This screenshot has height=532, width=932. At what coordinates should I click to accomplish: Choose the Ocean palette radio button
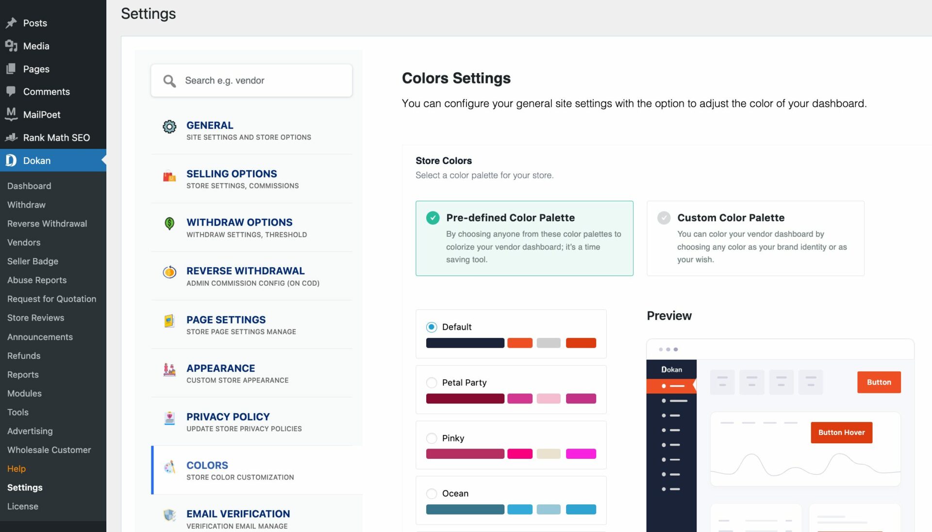[x=432, y=494]
